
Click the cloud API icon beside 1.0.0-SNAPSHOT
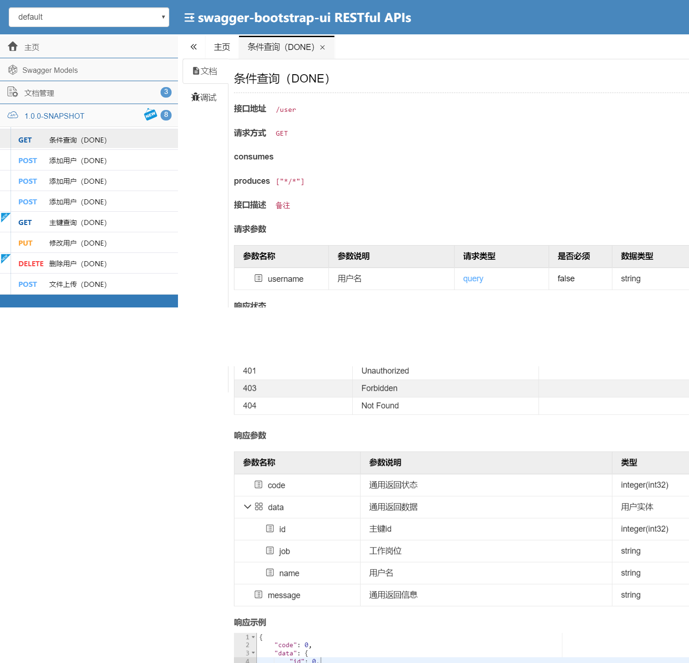pyautogui.click(x=13, y=115)
